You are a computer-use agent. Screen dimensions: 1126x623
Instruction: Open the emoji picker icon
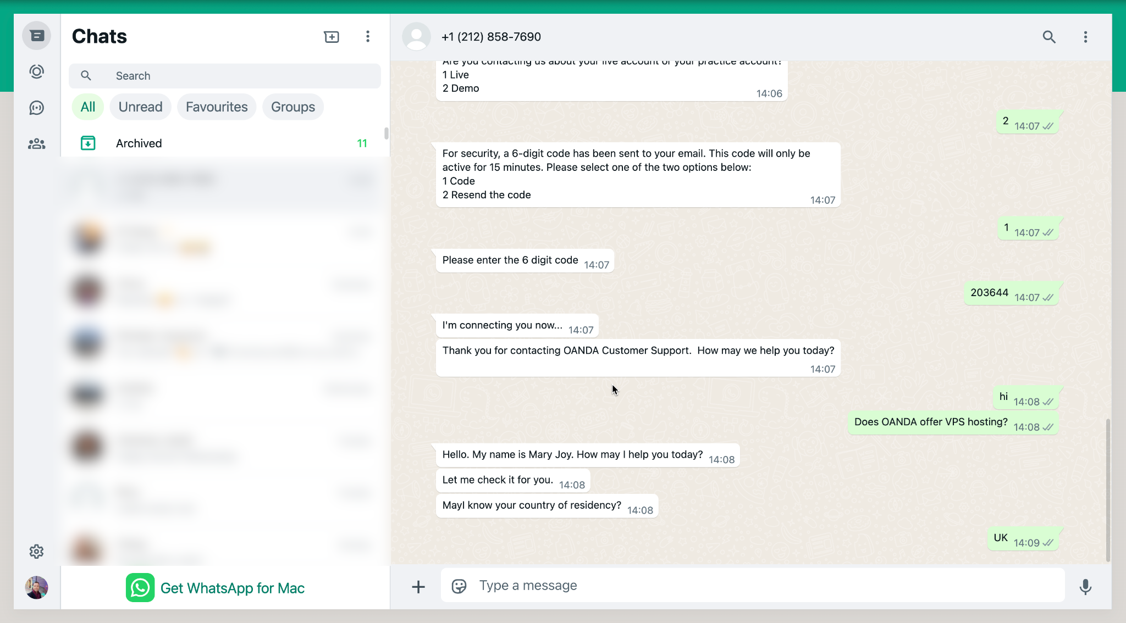pyautogui.click(x=459, y=586)
